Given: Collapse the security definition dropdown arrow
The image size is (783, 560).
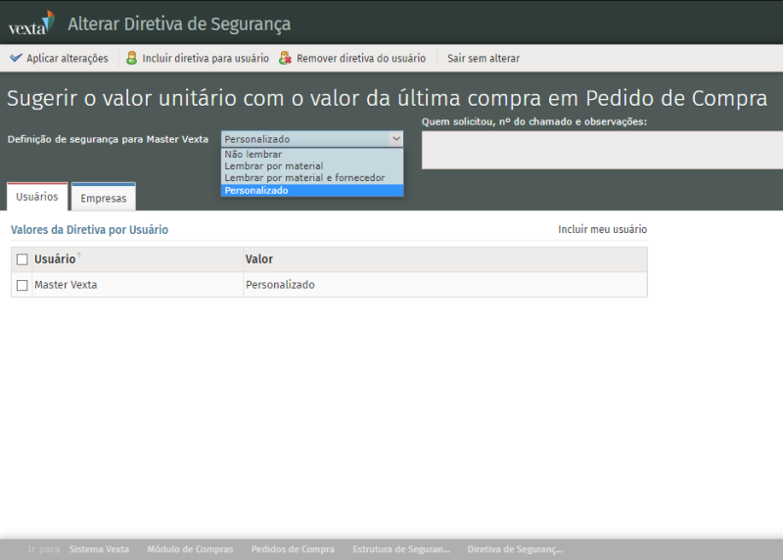Looking at the screenshot, I should click(x=395, y=139).
